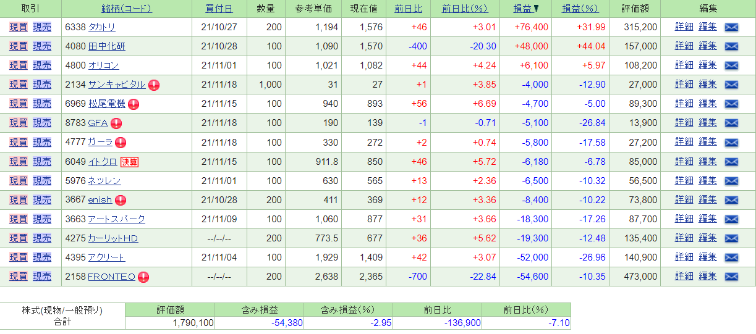Open 詳細 for カーリットHD
The image size is (756, 334).
(684, 238)
